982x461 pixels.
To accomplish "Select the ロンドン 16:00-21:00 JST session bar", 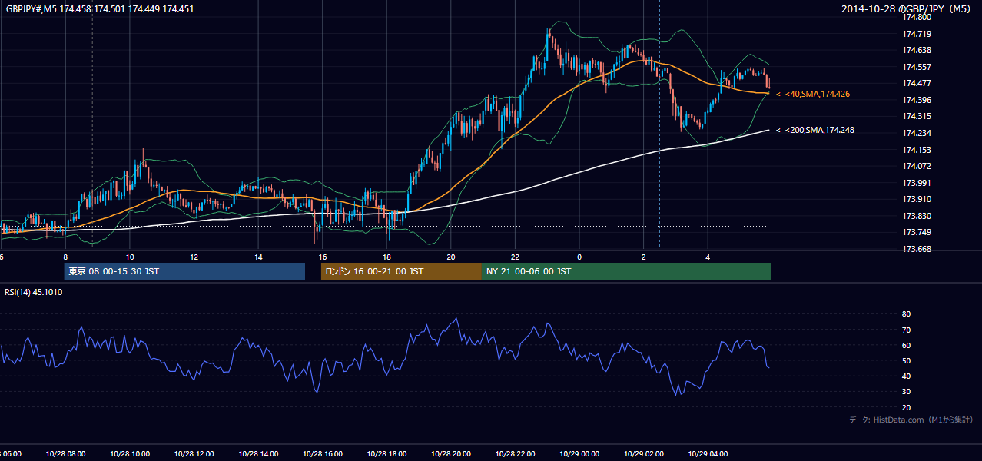I will pos(401,271).
